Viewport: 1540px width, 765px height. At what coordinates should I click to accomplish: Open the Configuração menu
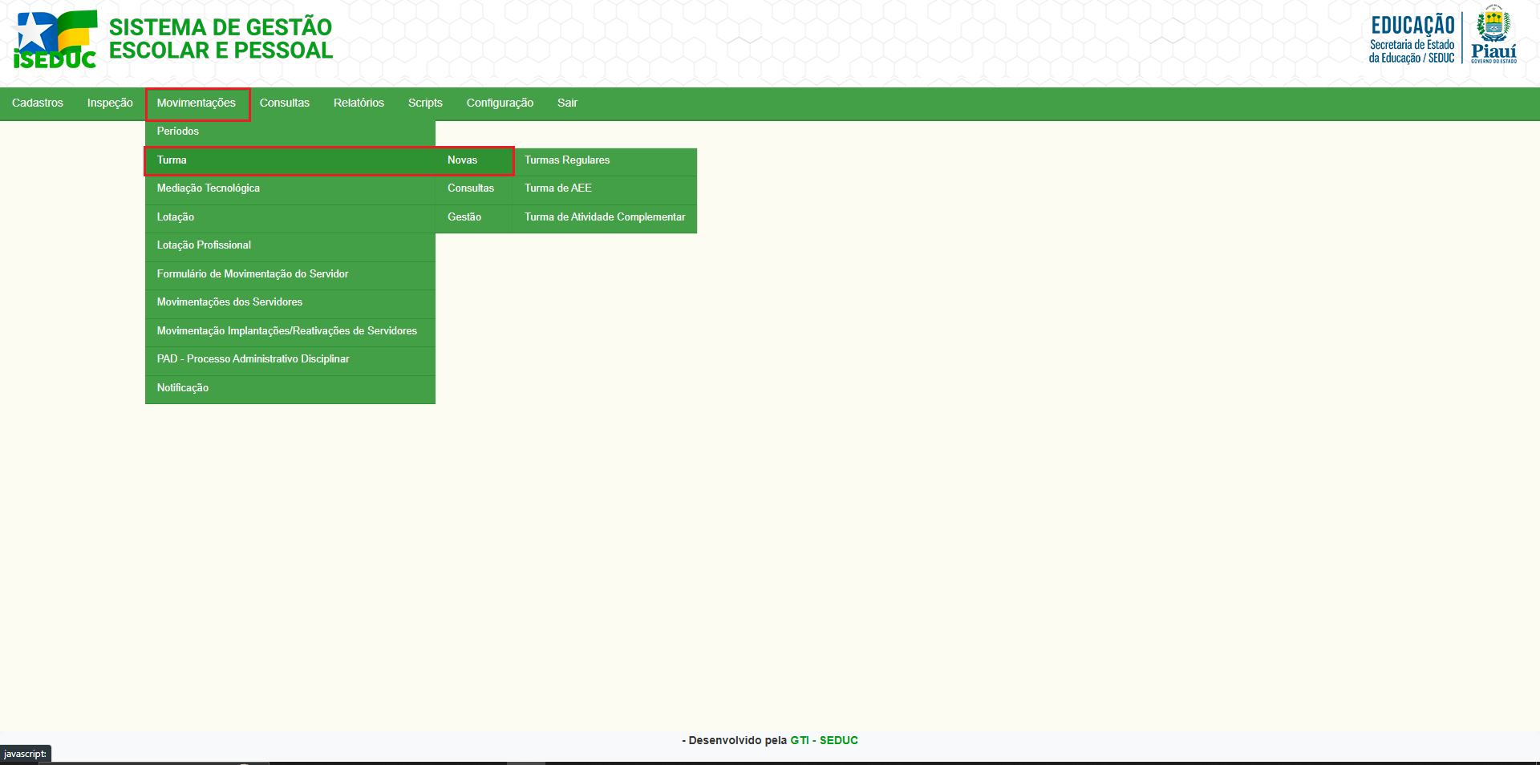(500, 103)
